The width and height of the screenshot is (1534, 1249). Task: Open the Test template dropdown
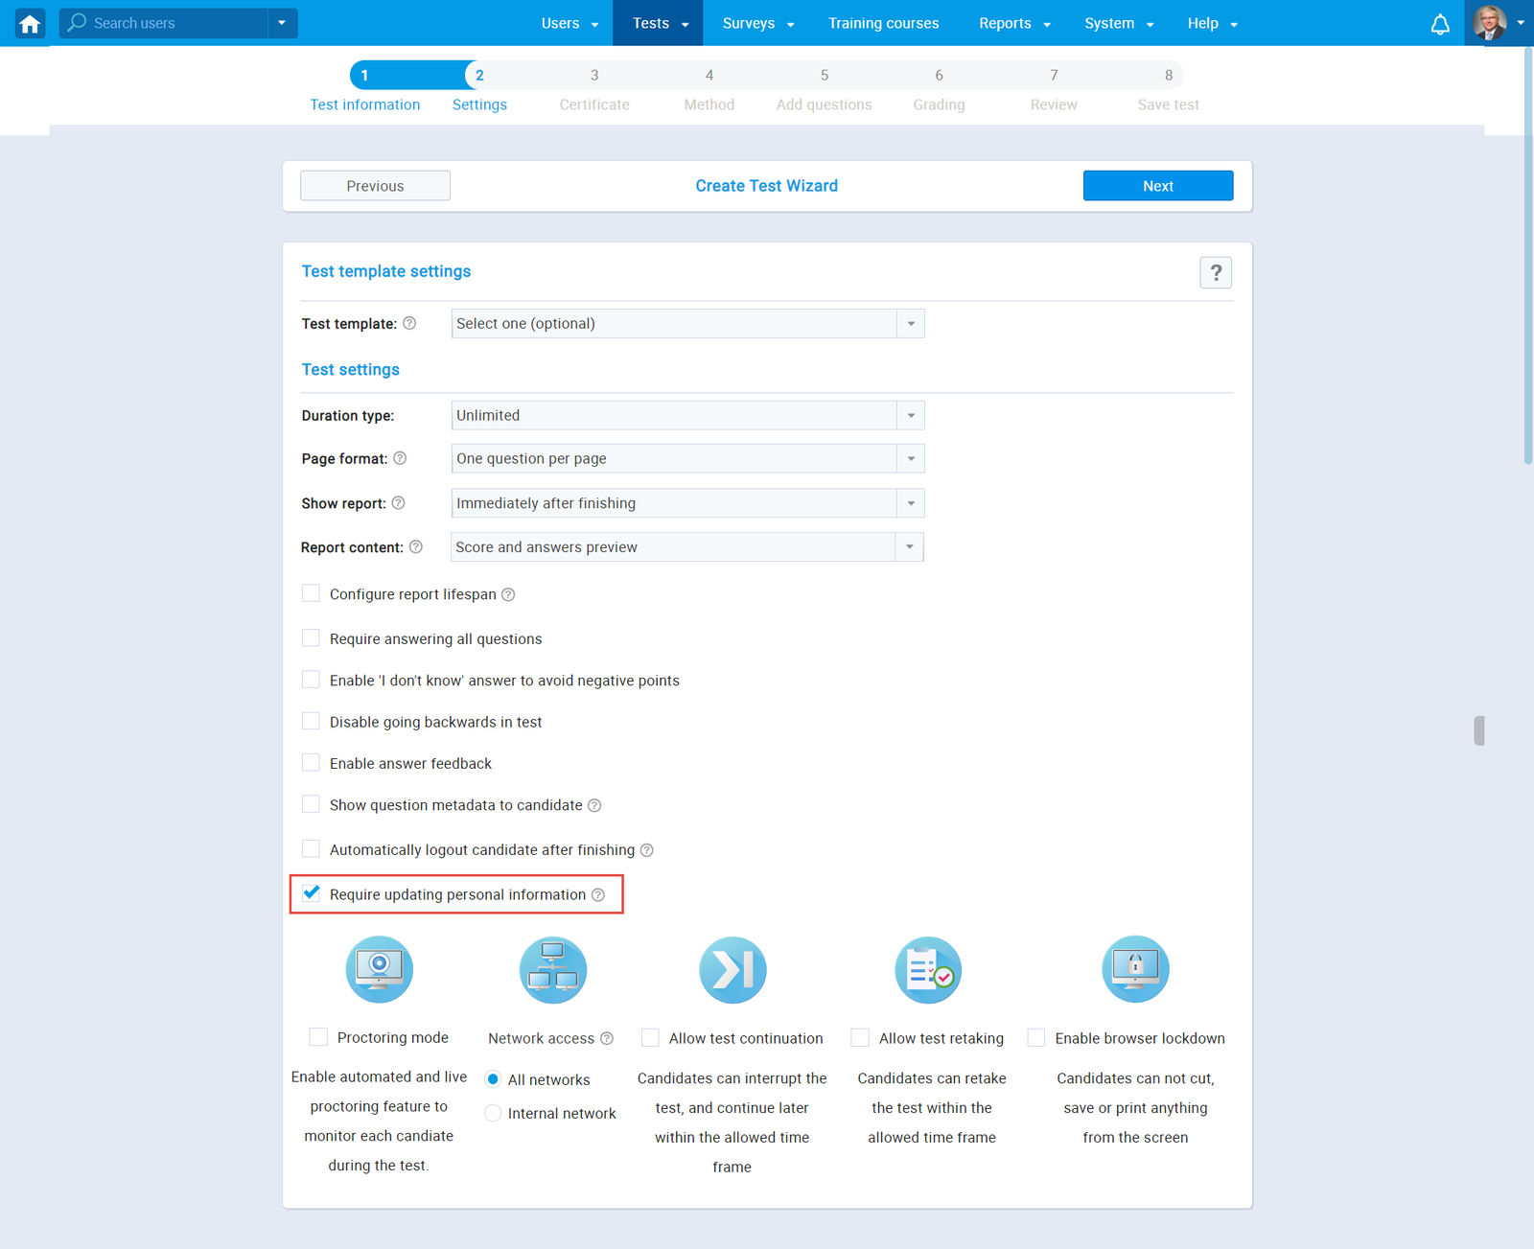click(x=687, y=323)
